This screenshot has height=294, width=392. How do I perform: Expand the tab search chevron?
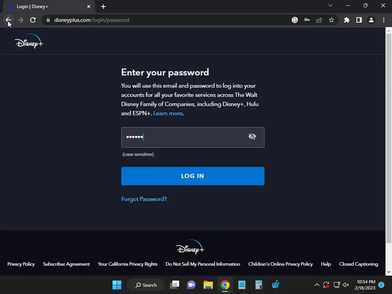point(330,5)
